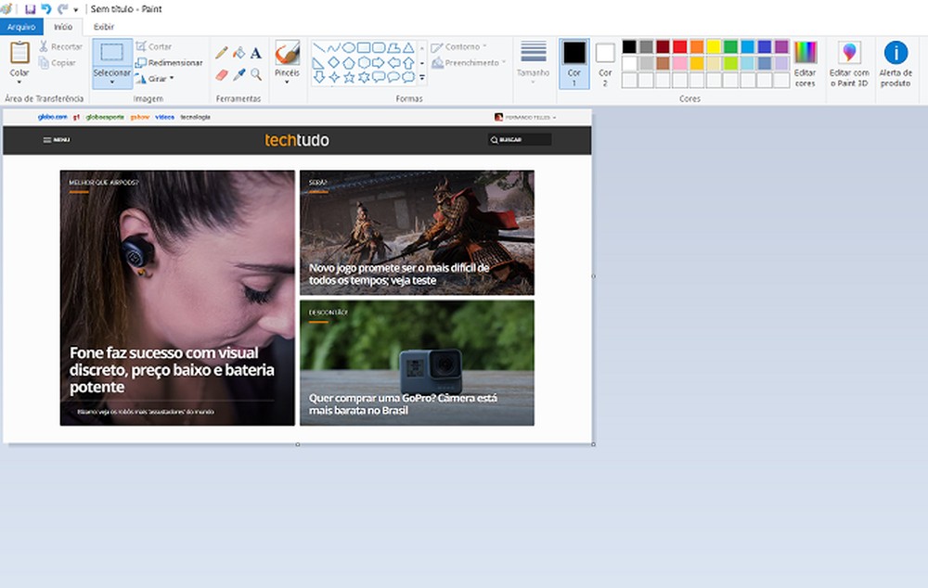The height and width of the screenshot is (588, 928).
Task: Click the Undo arrow icon
Action: [45, 8]
